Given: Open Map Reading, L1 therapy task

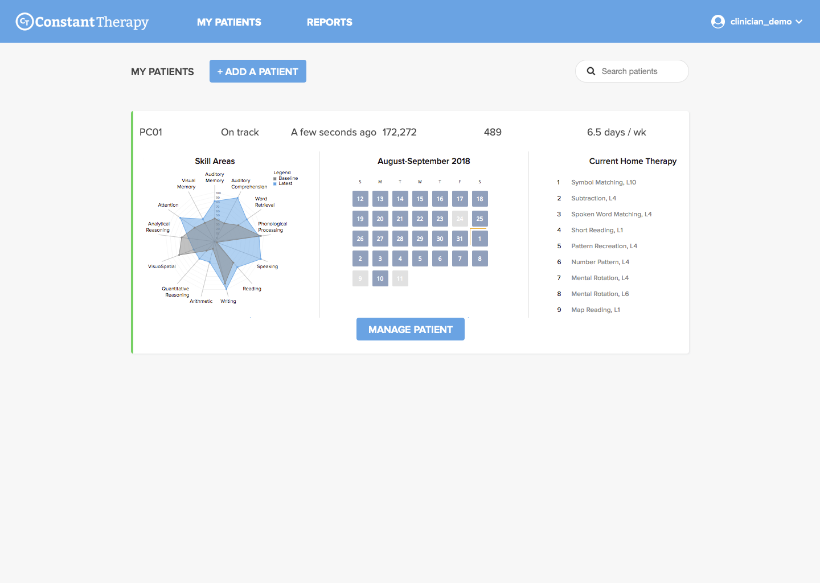Looking at the screenshot, I should [595, 310].
